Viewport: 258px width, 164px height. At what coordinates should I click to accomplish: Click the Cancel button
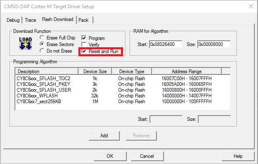coord(147,156)
